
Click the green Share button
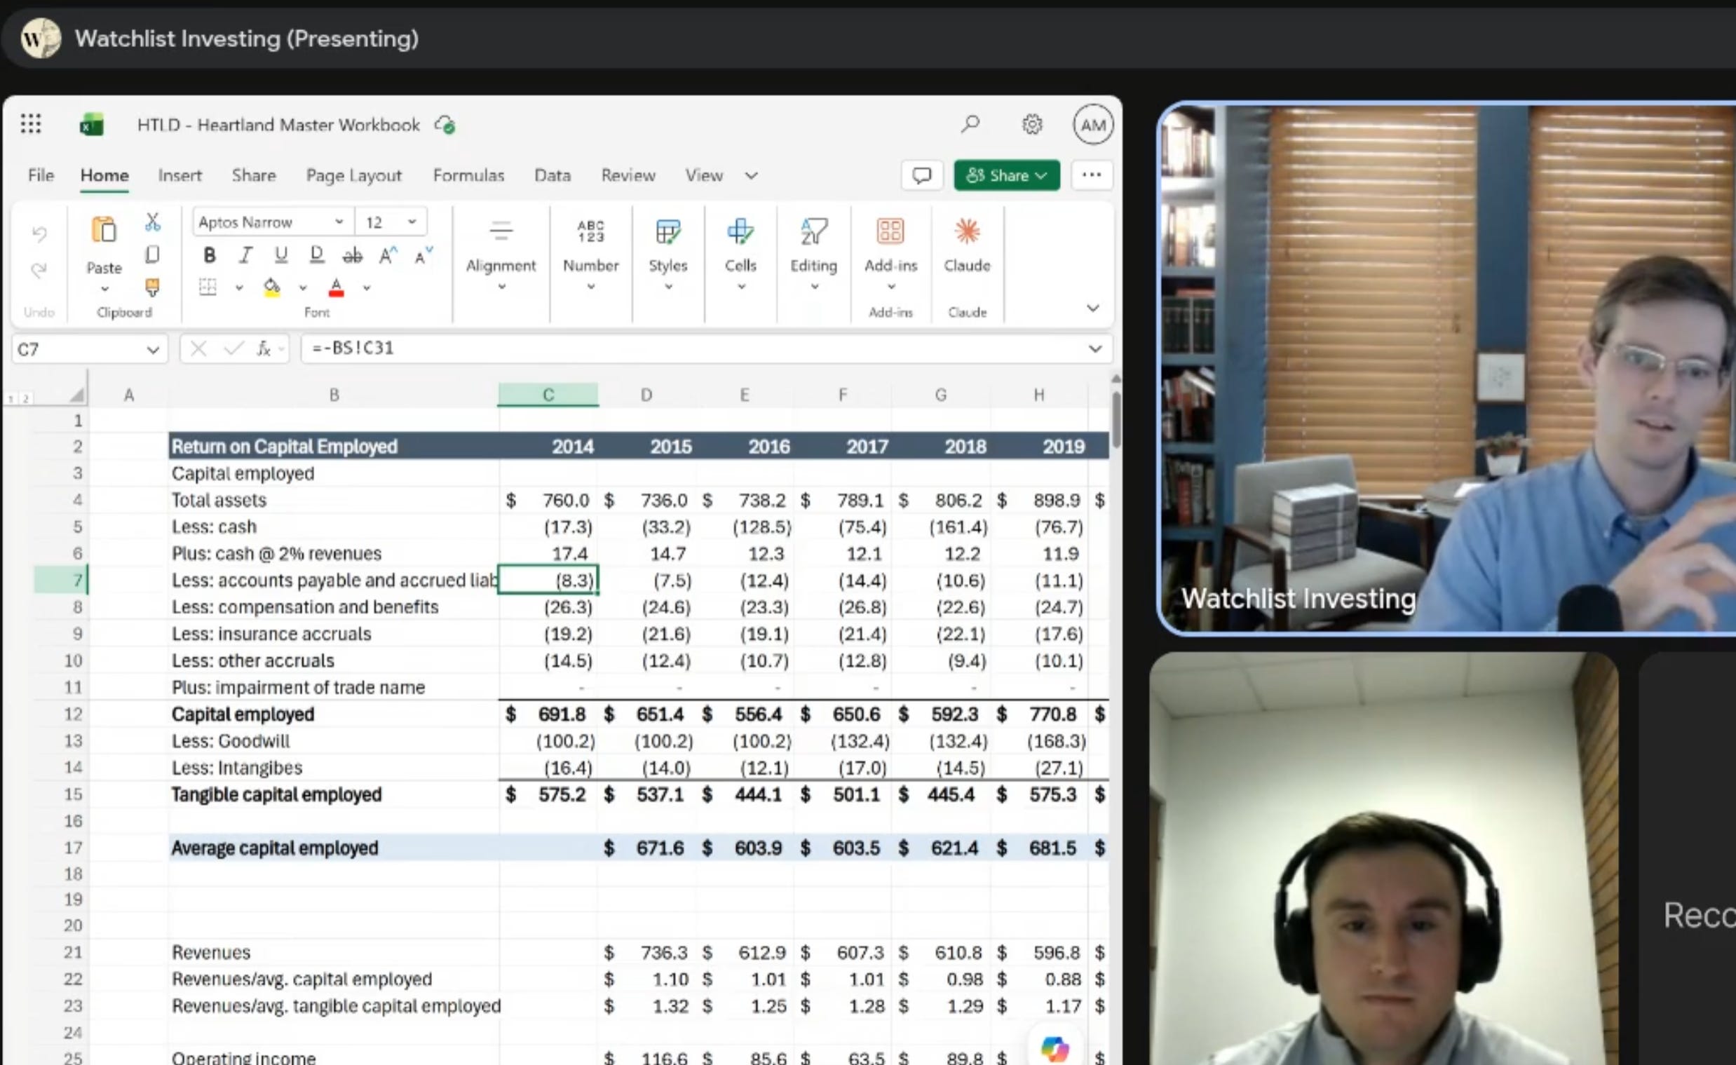pyautogui.click(x=1007, y=175)
